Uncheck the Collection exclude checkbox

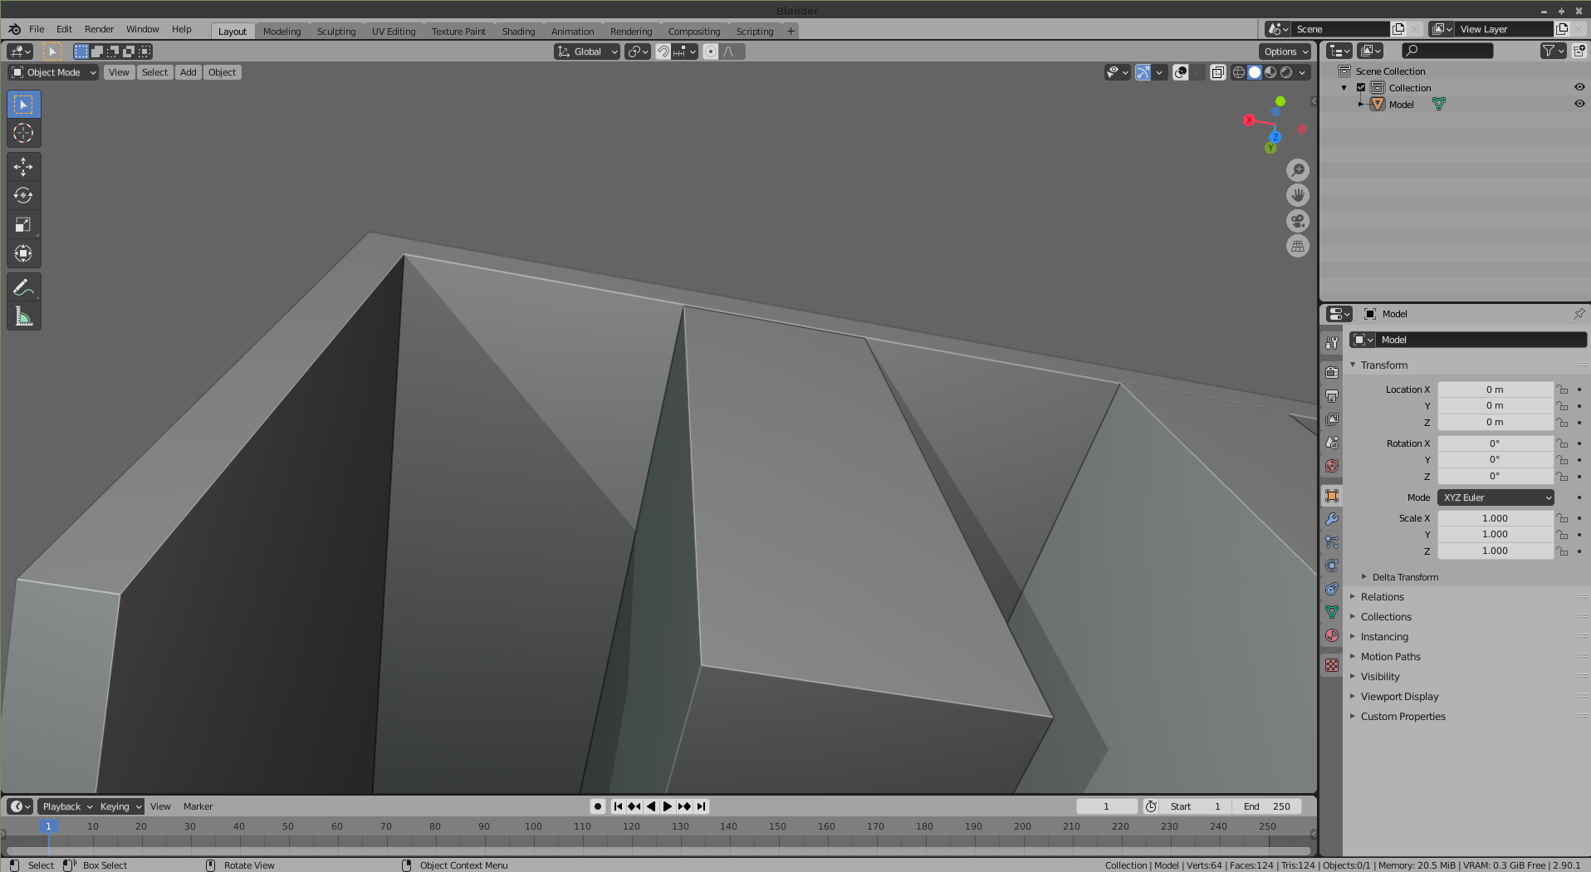[x=1361, y=87]
